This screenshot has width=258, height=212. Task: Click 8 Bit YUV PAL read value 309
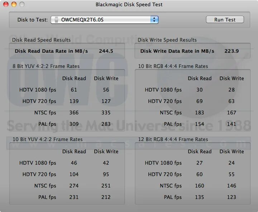(74, 124)
